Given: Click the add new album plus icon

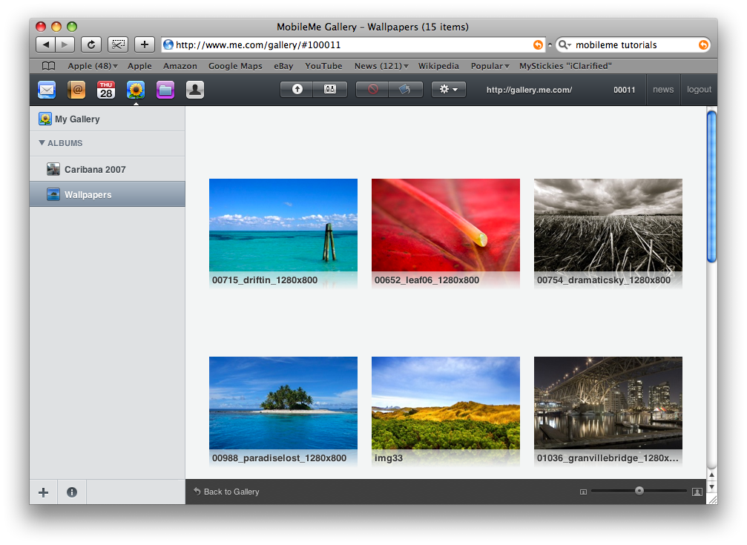Looking at the screenshot, I should (44, 492).
